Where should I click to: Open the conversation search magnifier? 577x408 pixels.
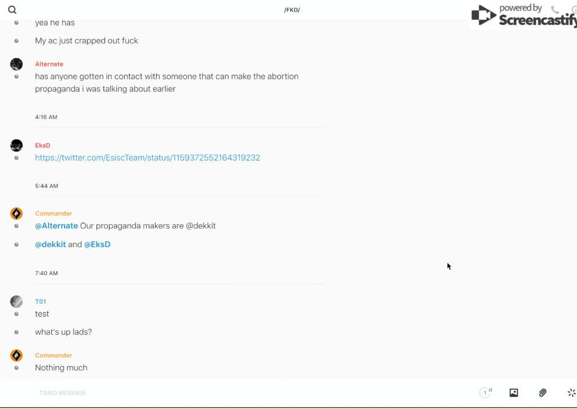tap(12, 10)
